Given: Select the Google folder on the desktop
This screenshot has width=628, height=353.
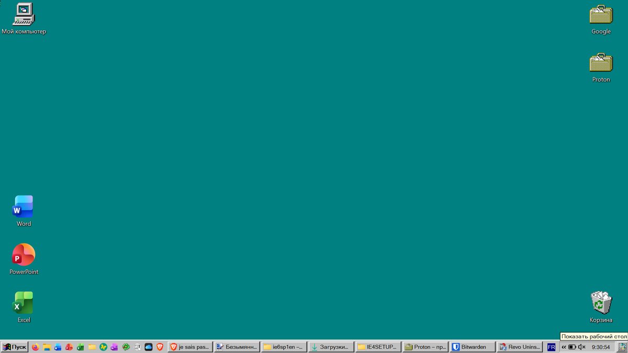Looking at the screenshot, I should coord(601,20).
